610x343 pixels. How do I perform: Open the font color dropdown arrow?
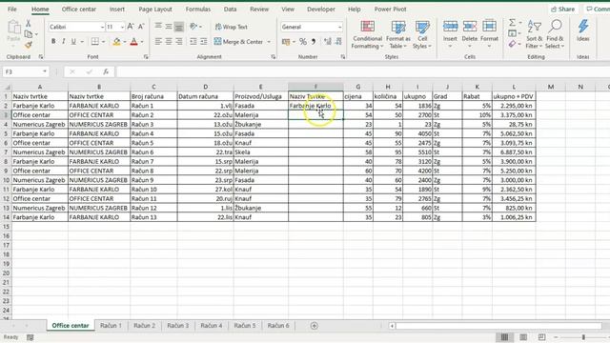tap(142, 42)
